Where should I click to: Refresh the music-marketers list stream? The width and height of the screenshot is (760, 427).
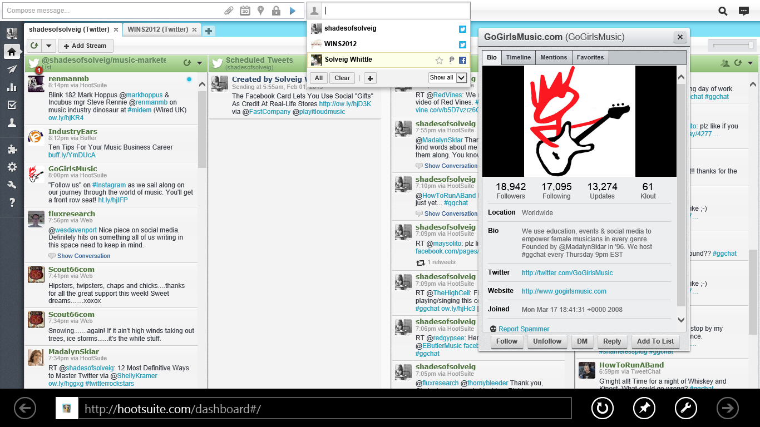(x=187, y=63)
